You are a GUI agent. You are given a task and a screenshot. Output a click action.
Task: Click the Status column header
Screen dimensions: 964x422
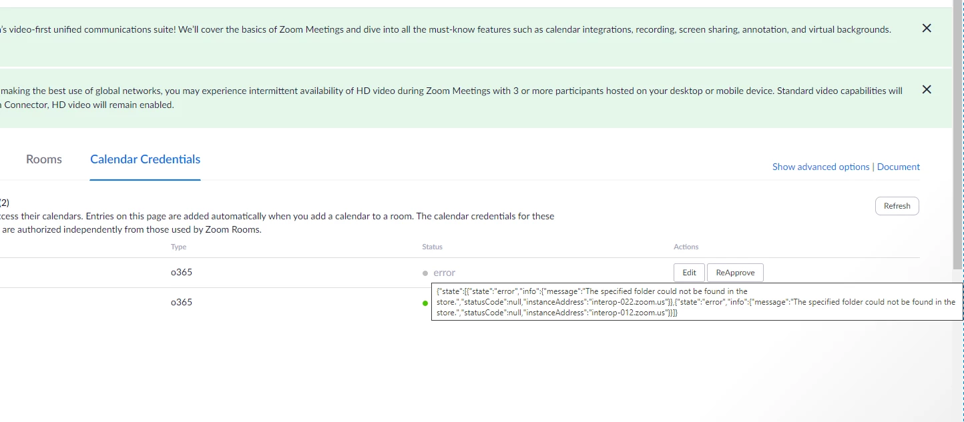point(432,247)
